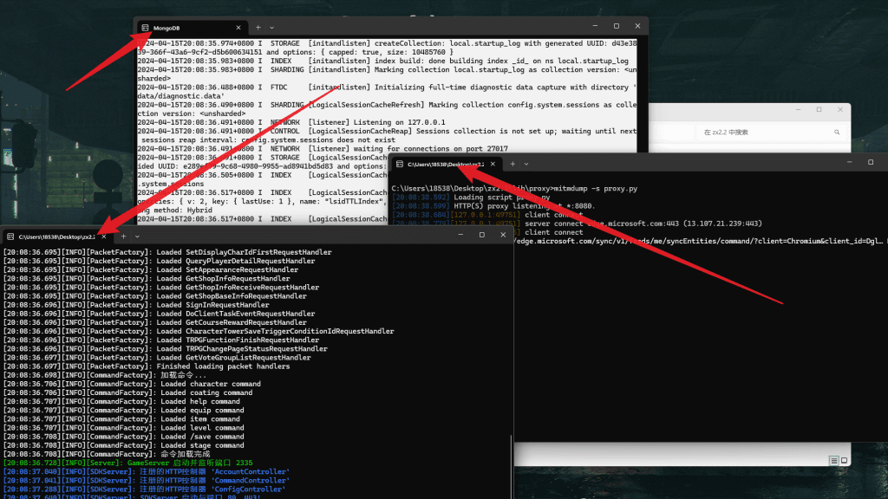888x499 pixels.
Task: Open the game server window profile dropdown
Action: pos(138,237)
